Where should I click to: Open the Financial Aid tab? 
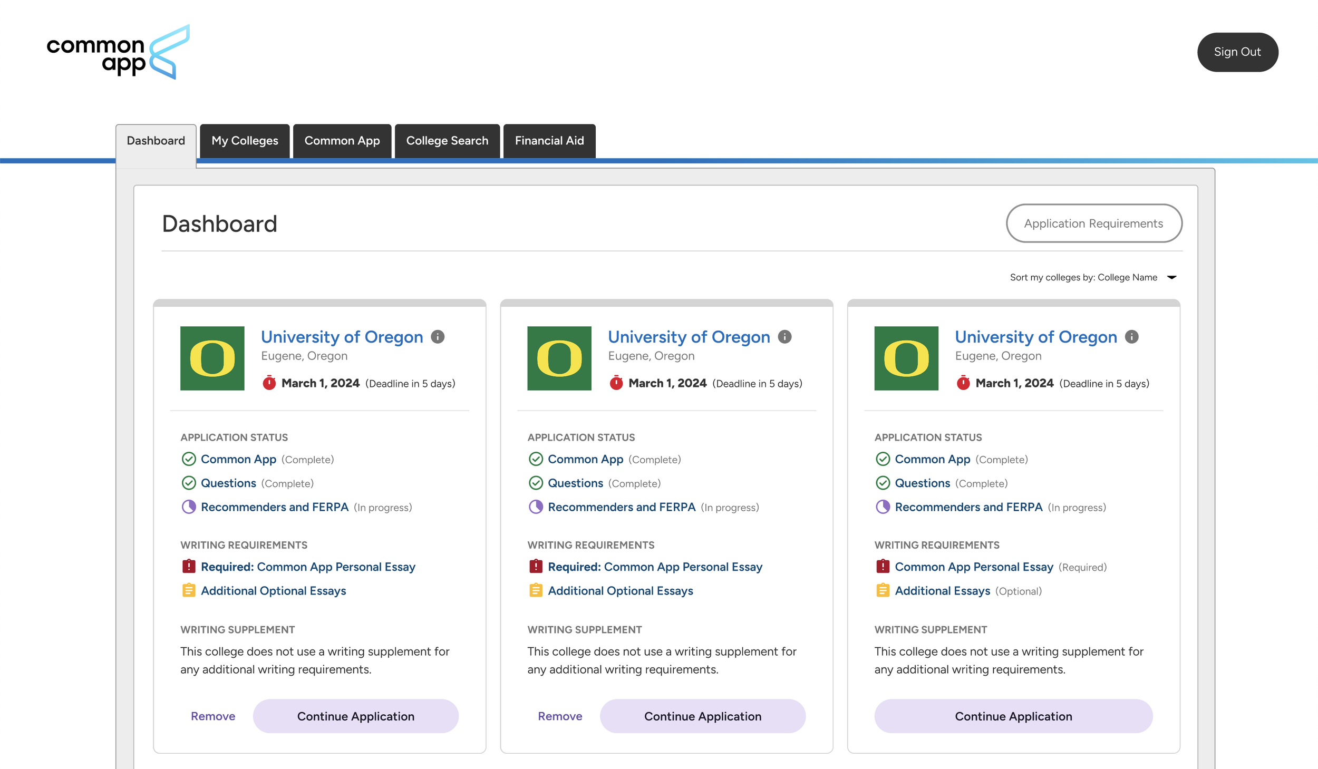pyautogui.click(x=549, y=141)
